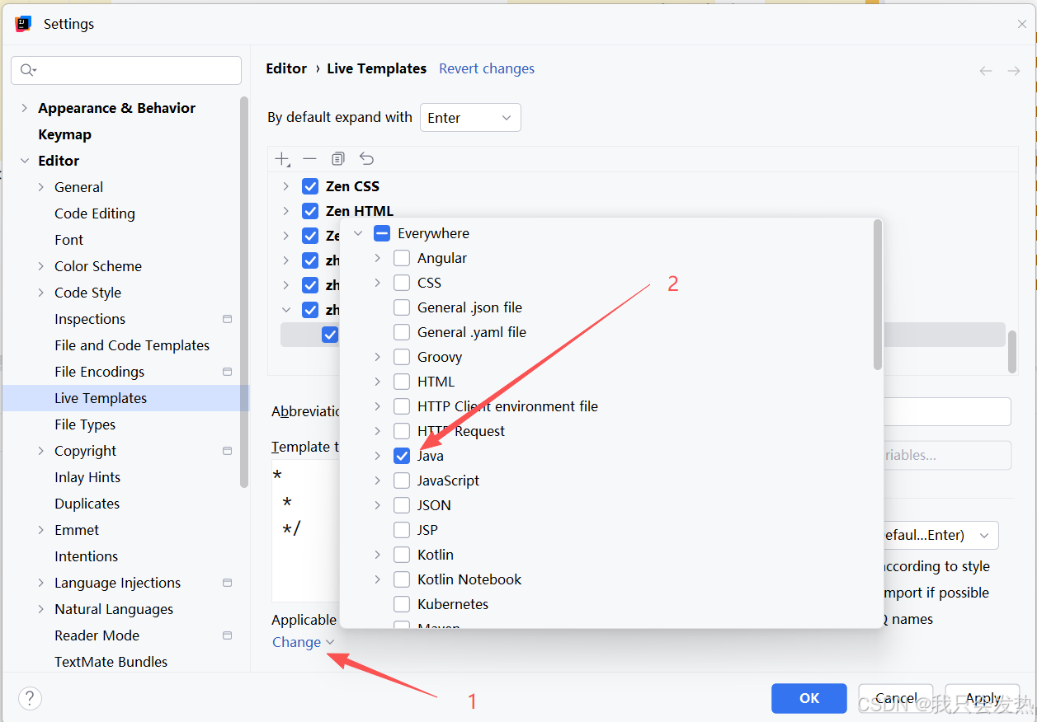Click the Editor breadcrumb label
Image resolution: width=1037 pixels, height=722 pixels.
pyautogui.click(x=286, y=68)
